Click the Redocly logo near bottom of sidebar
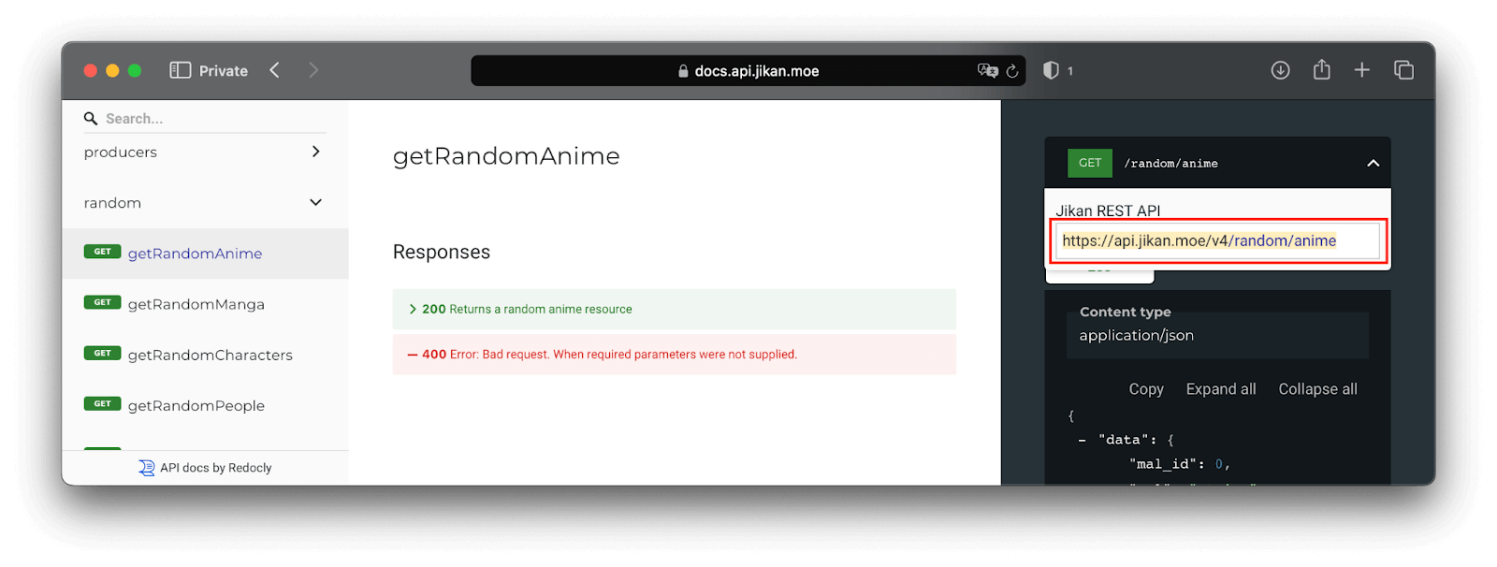The height and width of the screenshot is (567, 1497). (147, 467)
